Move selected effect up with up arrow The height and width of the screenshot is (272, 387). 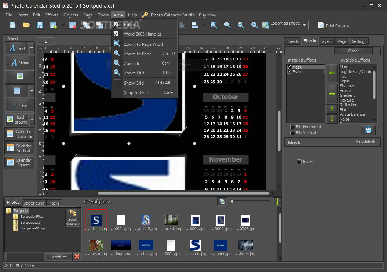pyautogui.click(x=332, y=109)
